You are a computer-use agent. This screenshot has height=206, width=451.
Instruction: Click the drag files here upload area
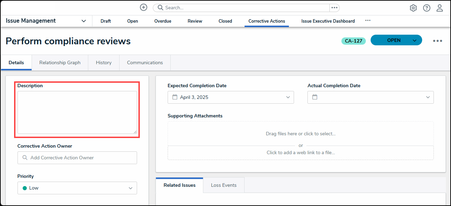click(301, 134)
